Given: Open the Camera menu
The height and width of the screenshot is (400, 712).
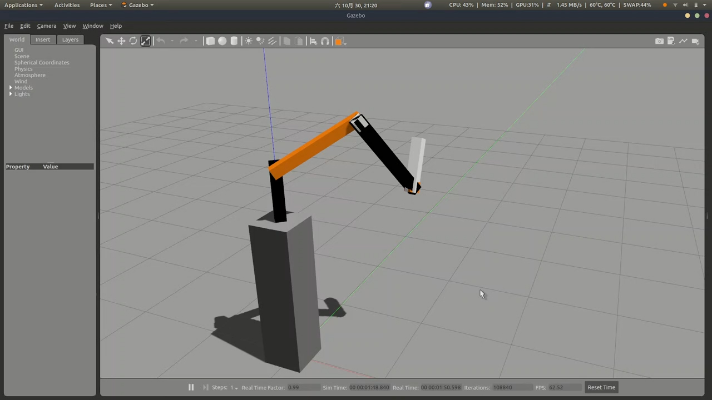Looking at the screenshot, I should [x=47, y=26].
